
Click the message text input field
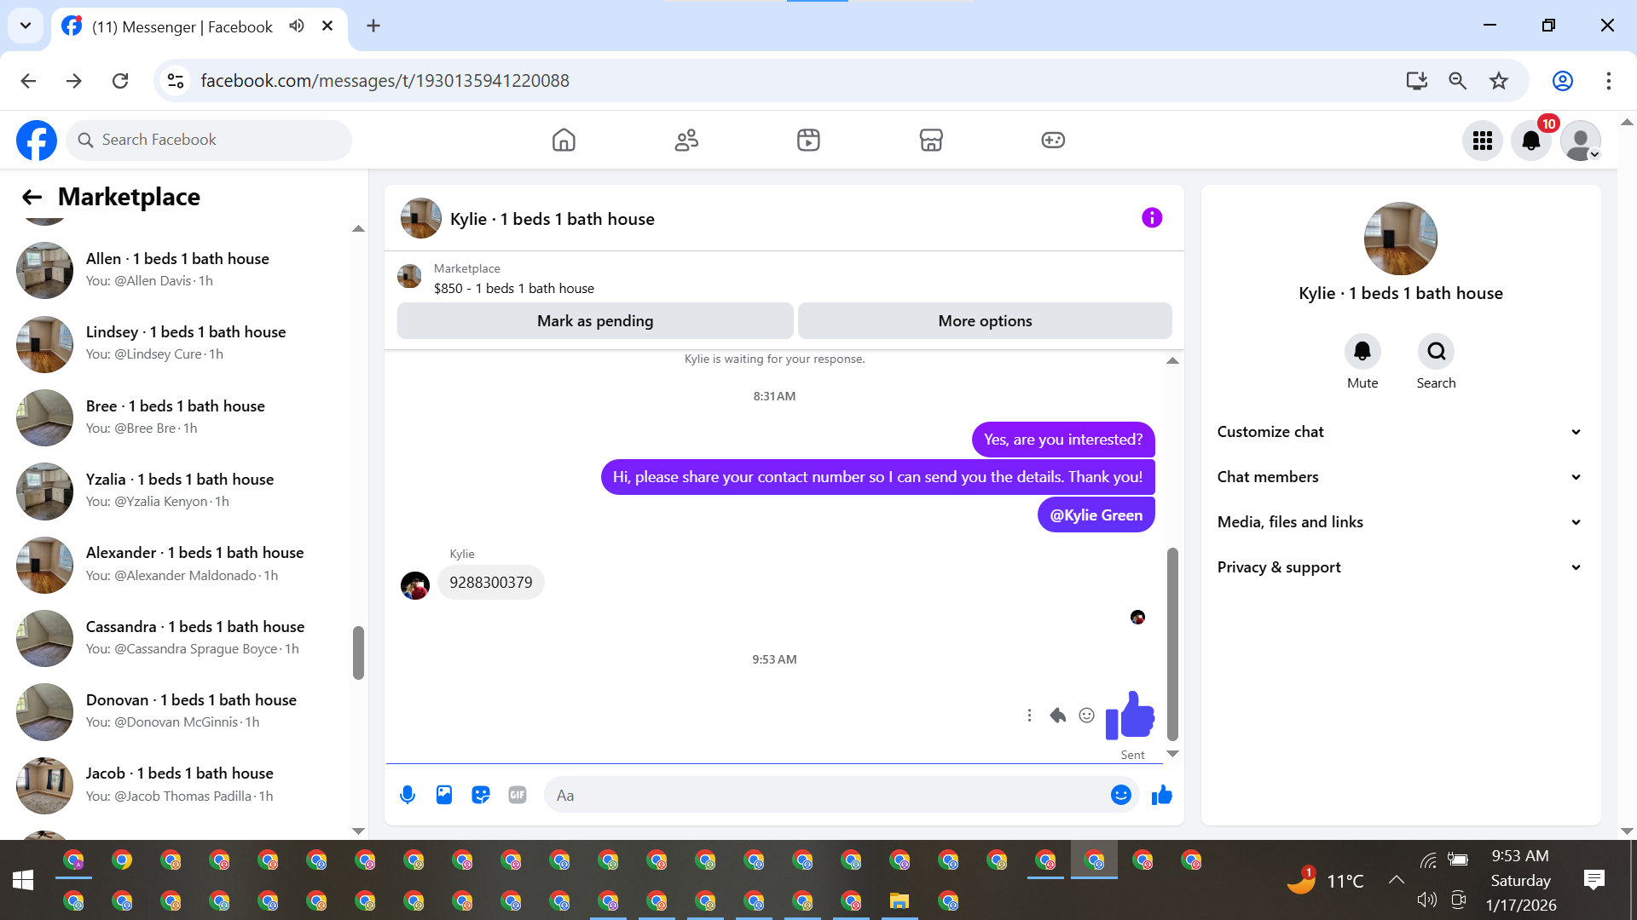[x=827, y=795]
